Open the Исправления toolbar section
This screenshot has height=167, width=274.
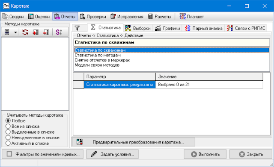coord(127,17)
